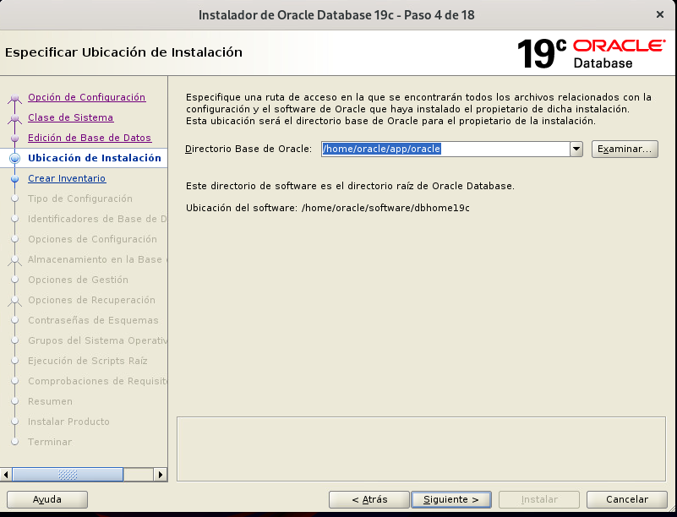Viewport: 677px width, 517px height.
Task: Go to Edición de Base de Datos step
Action: pos(89,138)
